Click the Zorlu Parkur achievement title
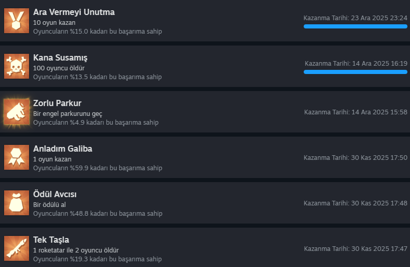This screenshot has height=267, width=410. point(57,103)
